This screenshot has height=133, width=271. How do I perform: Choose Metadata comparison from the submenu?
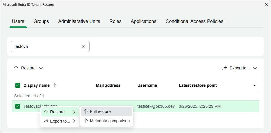click(107, 121)
